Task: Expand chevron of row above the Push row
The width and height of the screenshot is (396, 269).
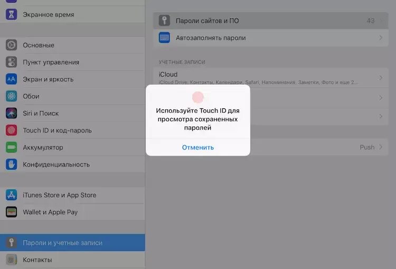Action: point(381,116)
